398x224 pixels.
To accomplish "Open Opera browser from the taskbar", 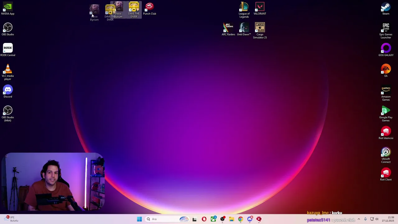I will [x=204, y=219].
